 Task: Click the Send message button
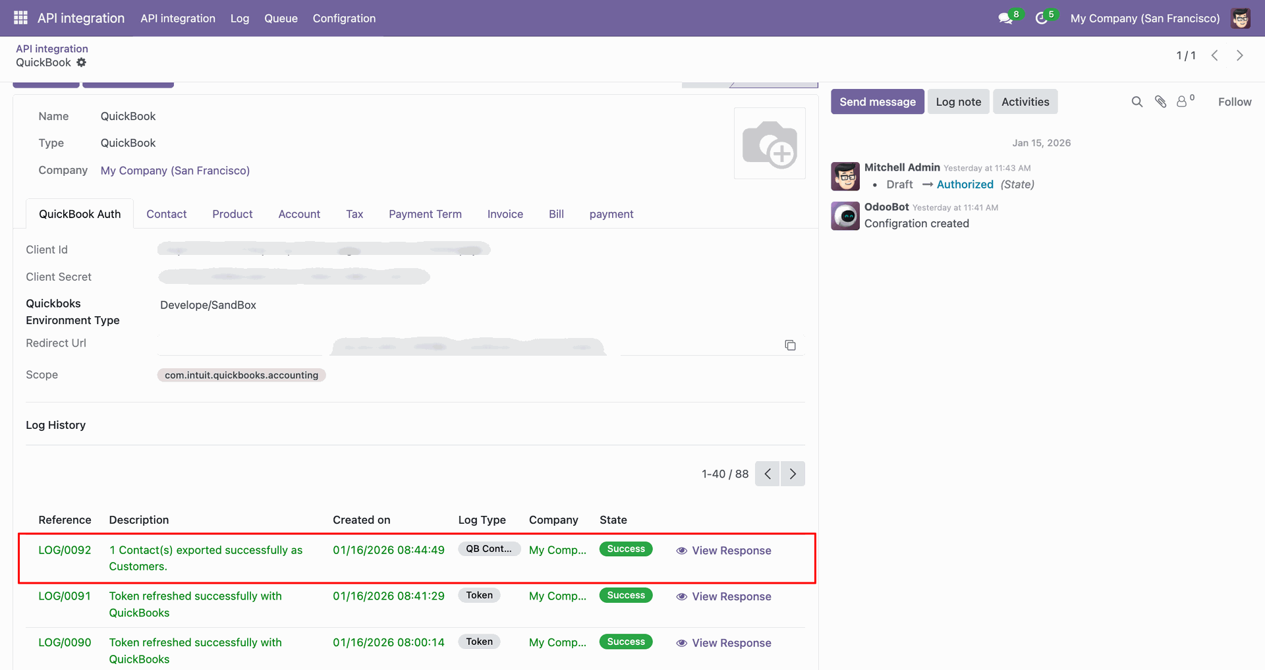(x=878, y=101)
